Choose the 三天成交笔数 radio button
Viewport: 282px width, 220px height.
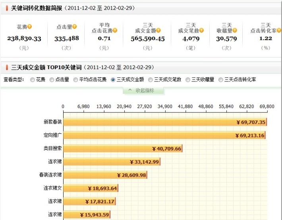151,80
